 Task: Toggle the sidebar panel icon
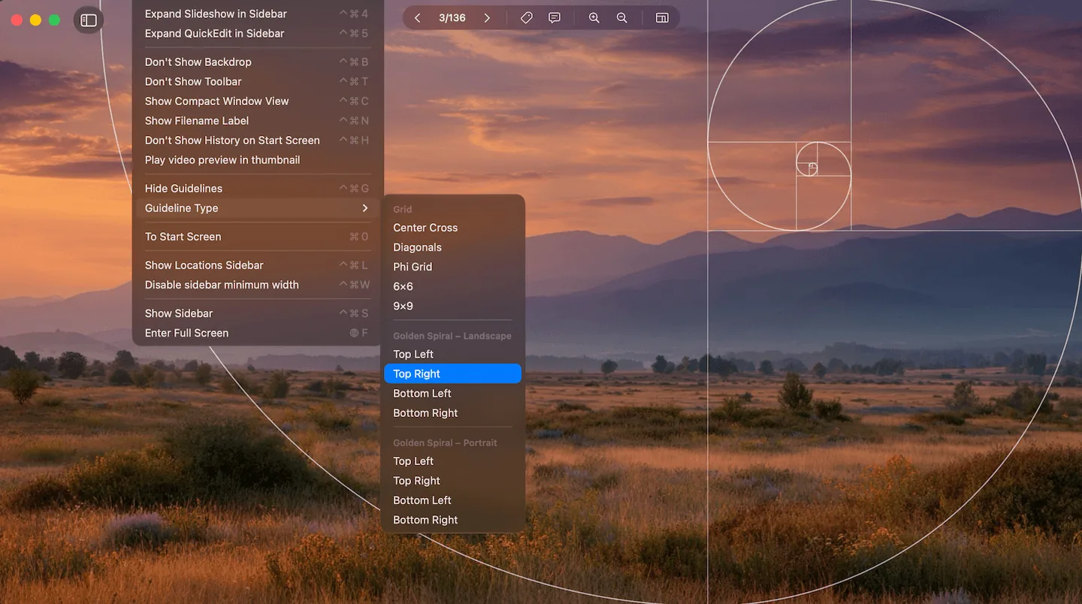89,20
